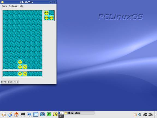The width and height of the screenshot is (157, 118).
Task: Open the K menu launcher icon
Action: (x=4, y=114)
